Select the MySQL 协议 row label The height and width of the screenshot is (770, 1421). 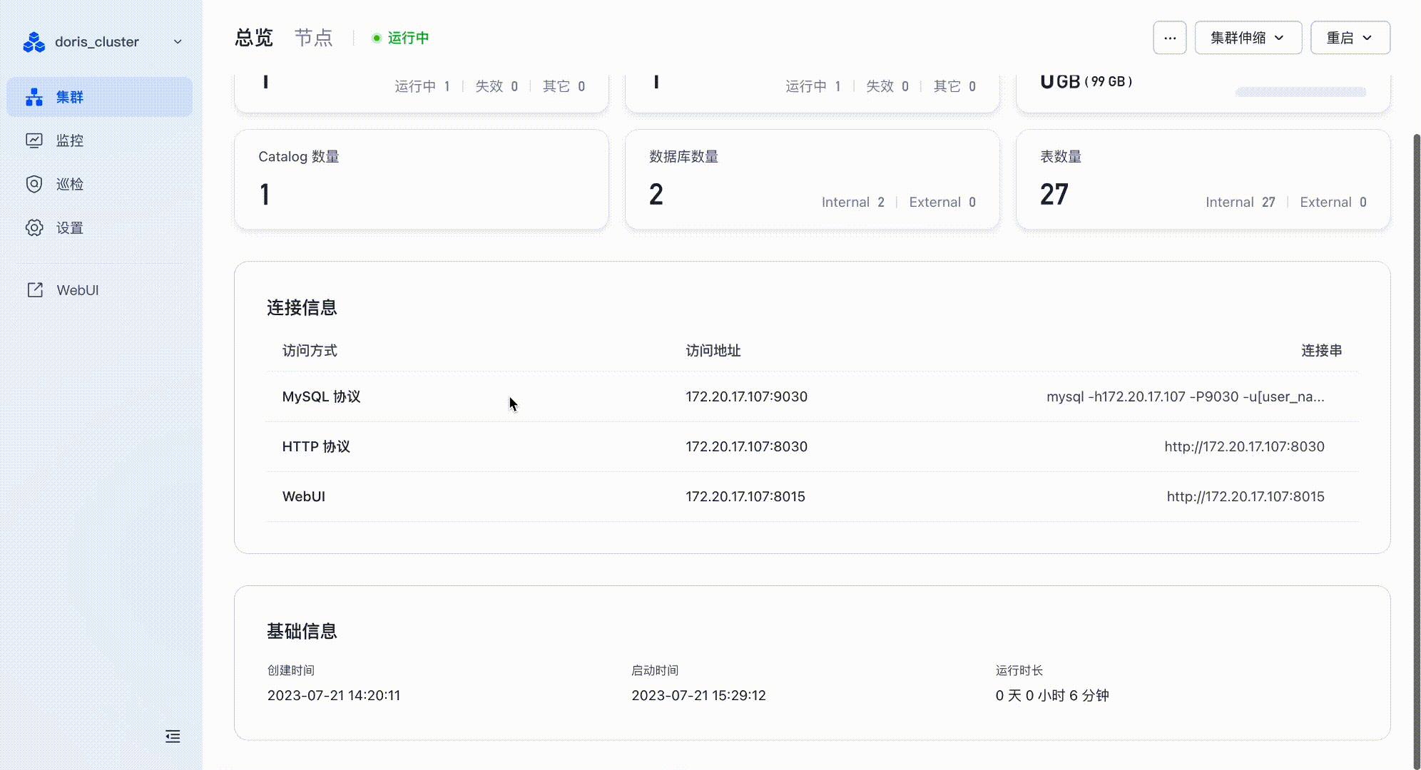[x=321, y=396]
